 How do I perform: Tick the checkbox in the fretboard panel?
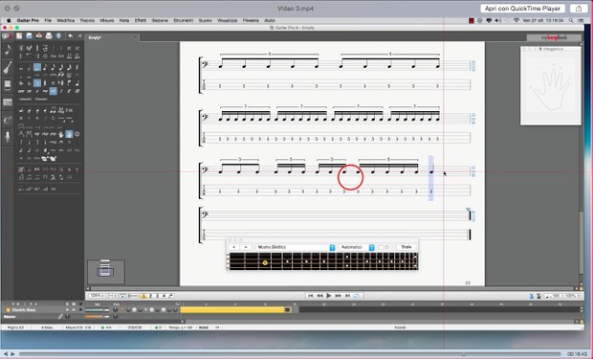pyautogui.click(x=381, y=247)
